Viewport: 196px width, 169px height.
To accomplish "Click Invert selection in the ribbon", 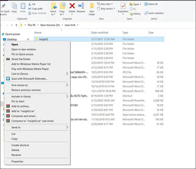I will tap(154, 13).
